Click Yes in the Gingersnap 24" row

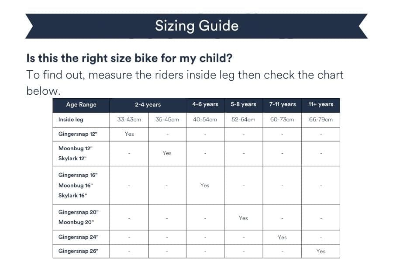282,237
